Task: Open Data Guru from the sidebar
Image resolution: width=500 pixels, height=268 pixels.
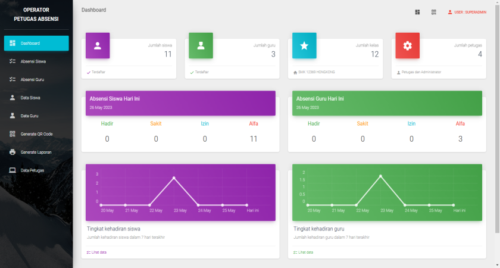Action: click(x=29, y=116)
